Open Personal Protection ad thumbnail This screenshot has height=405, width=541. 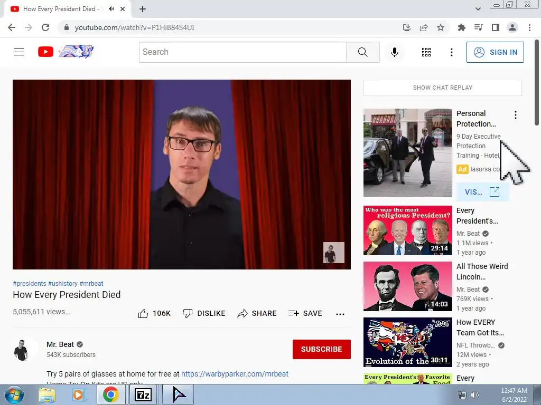pos(407,153)
